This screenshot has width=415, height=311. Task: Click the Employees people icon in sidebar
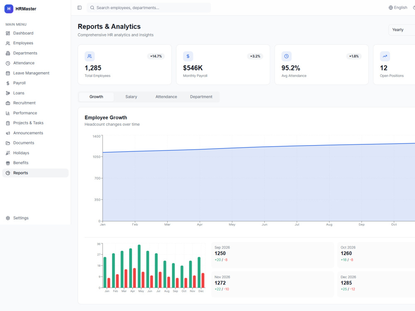[x=8, y=43]
